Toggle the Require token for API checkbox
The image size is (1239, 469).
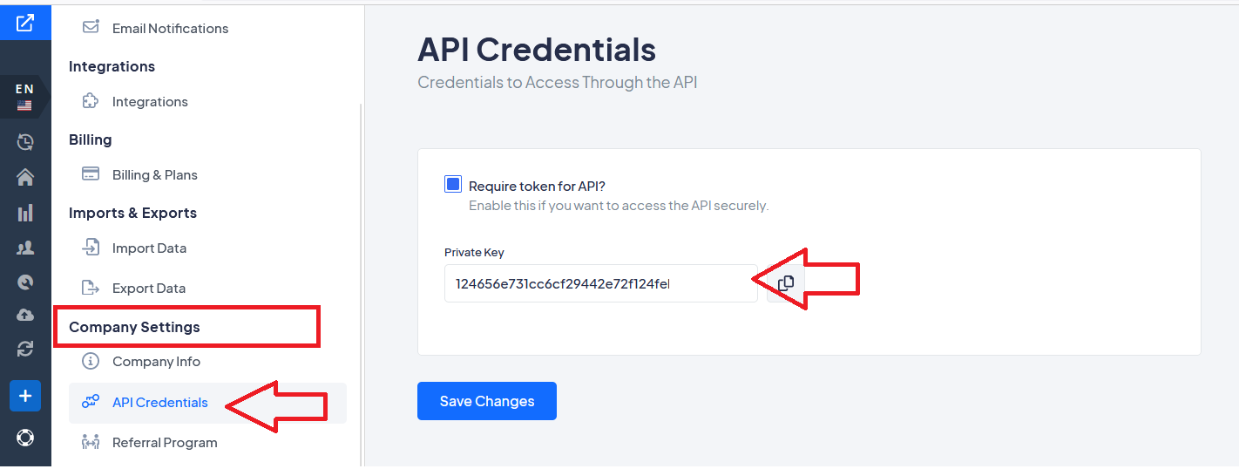pyautogui.click(x=453, y=185)
